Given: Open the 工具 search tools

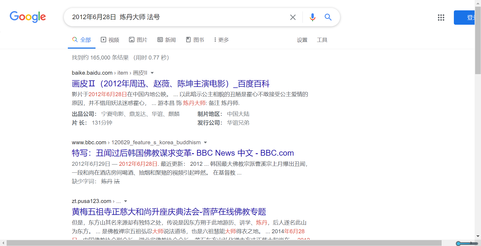Looking at the screenshot, I should point(322,40).
